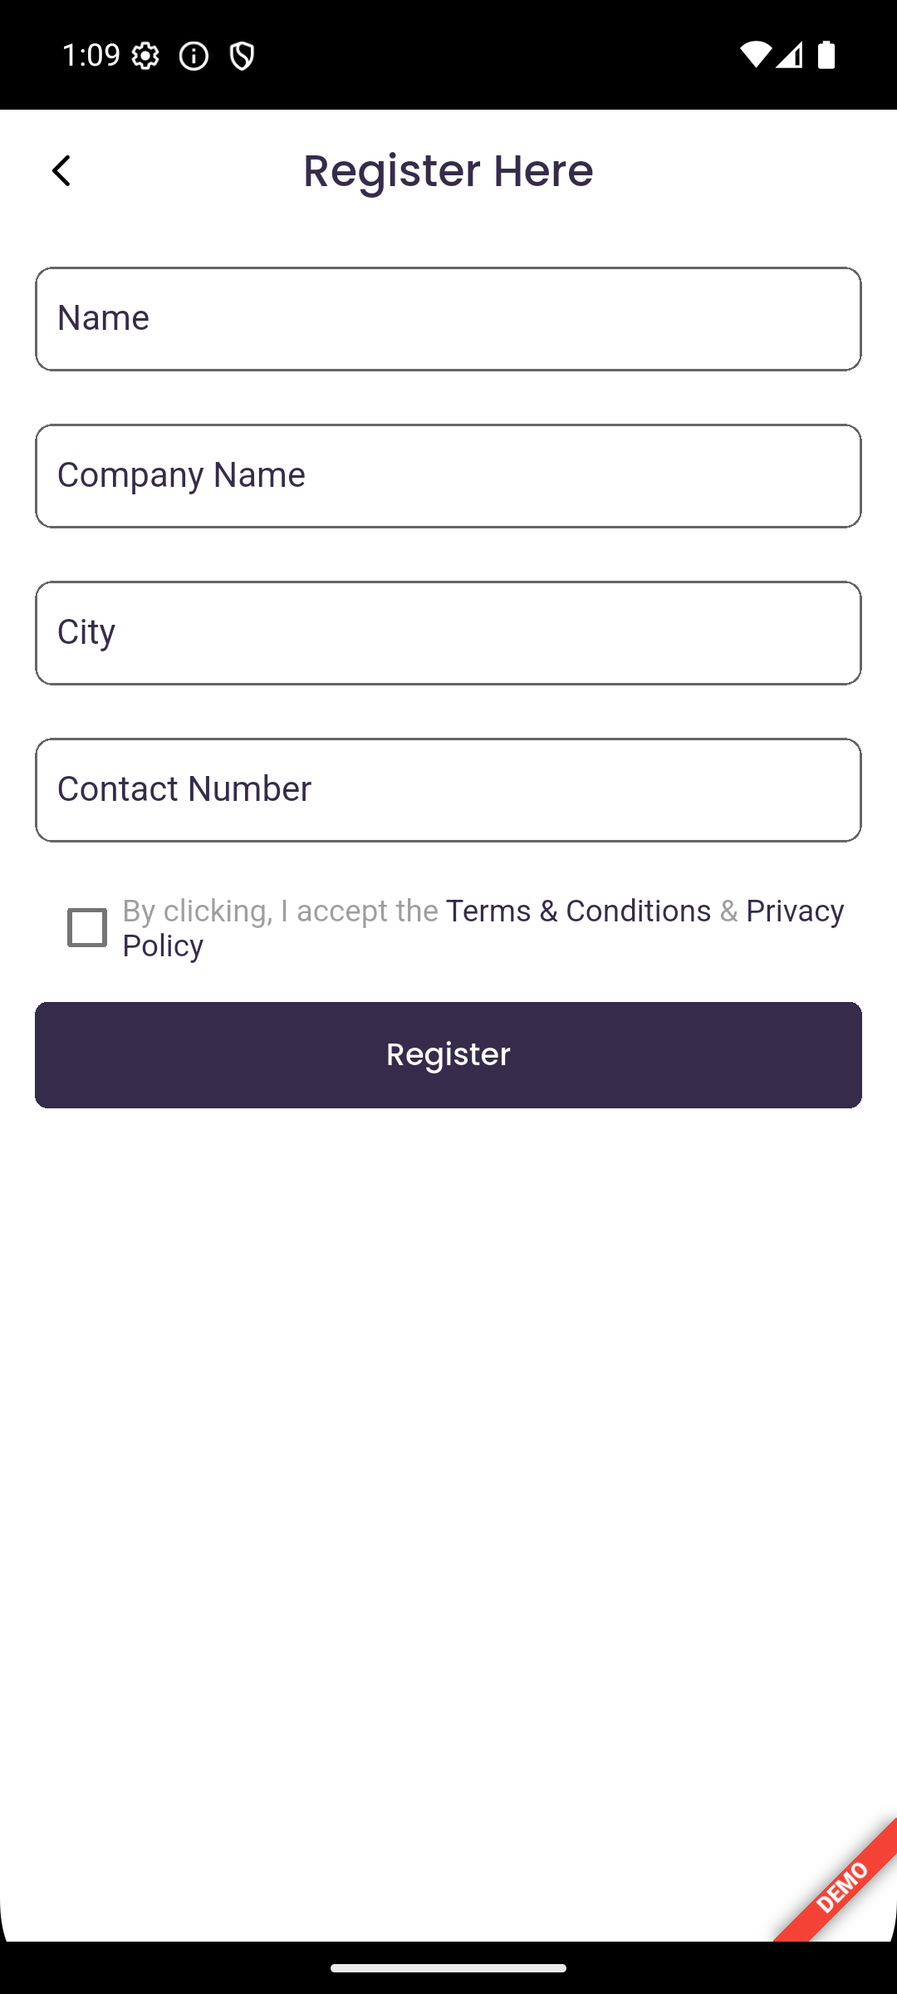Tap the red DEMO corner banner
The image size is (897, 1994).
[841, 1888]
